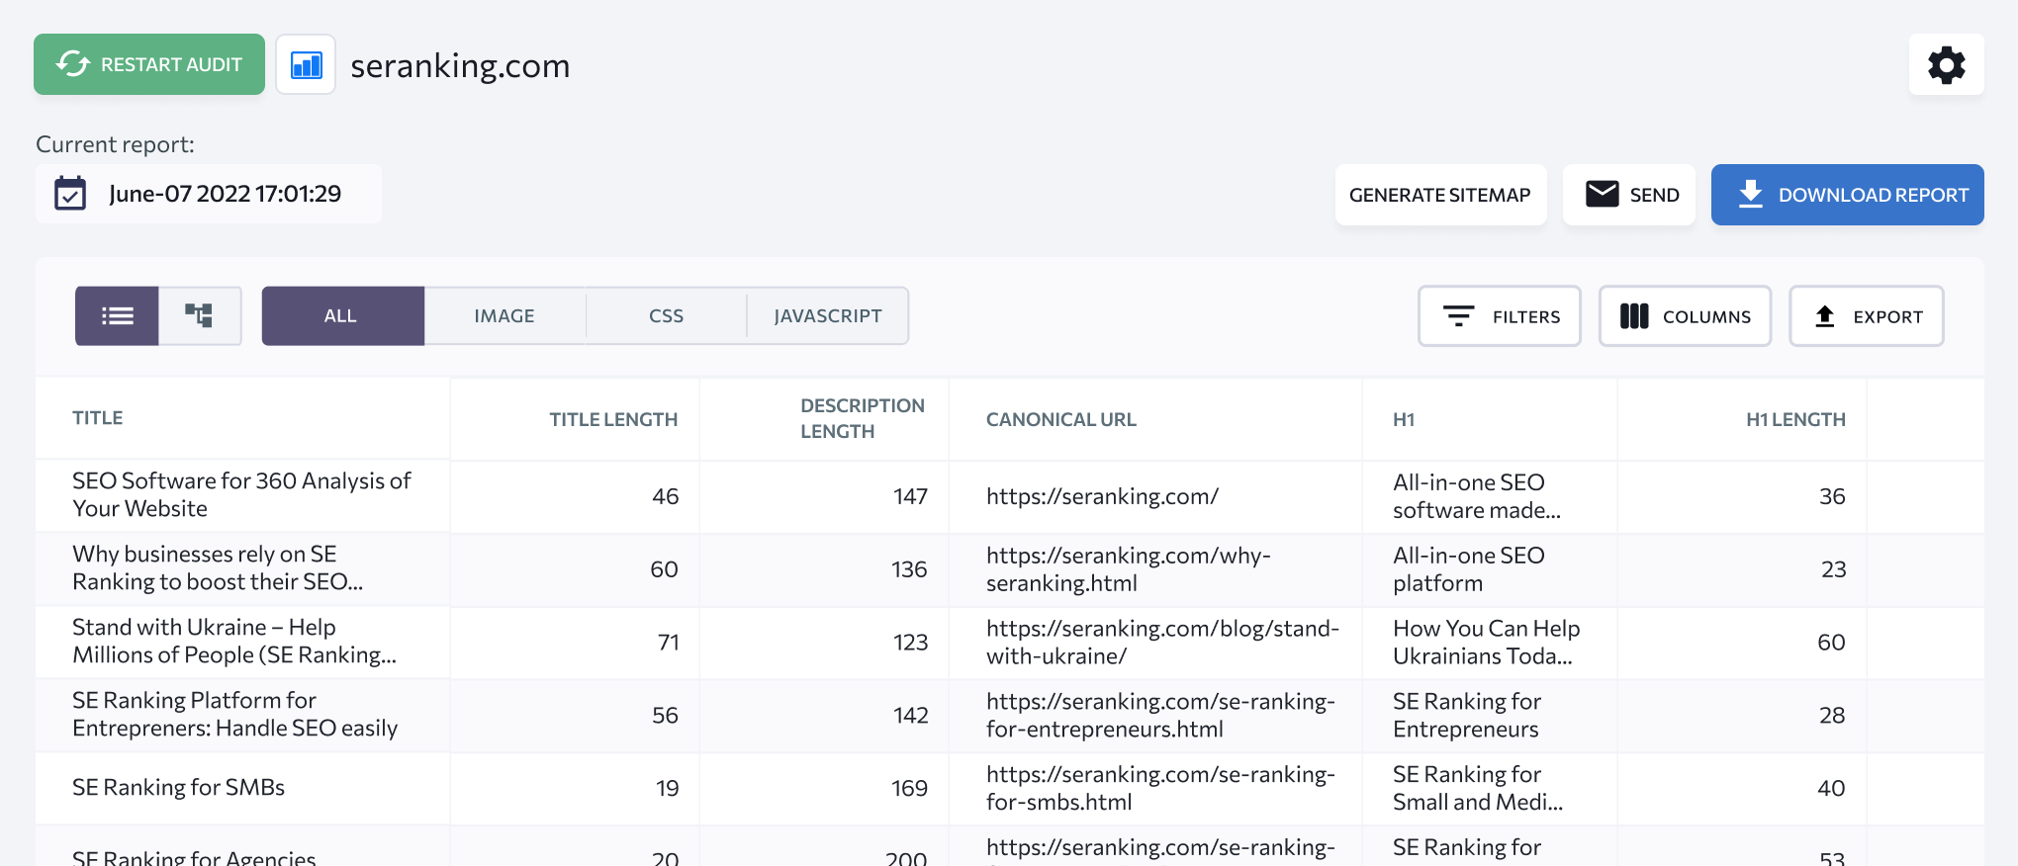Click title 'SEO Software for 360 Analysis'
This screenshot has width=2018, height=866.
[x=241, y=494]
